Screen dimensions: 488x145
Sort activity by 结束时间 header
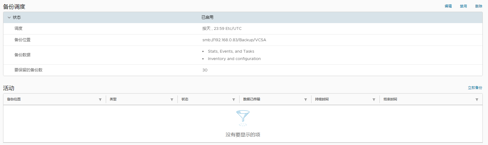pos(390,99)
